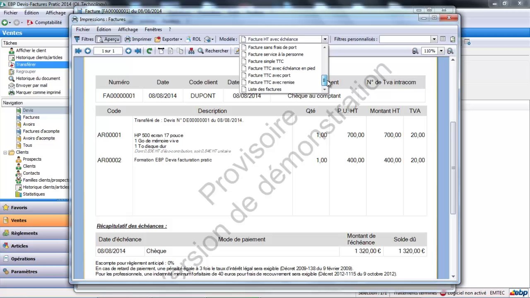
Task: Open the Fenêtres menu
Action: (153, 29)
